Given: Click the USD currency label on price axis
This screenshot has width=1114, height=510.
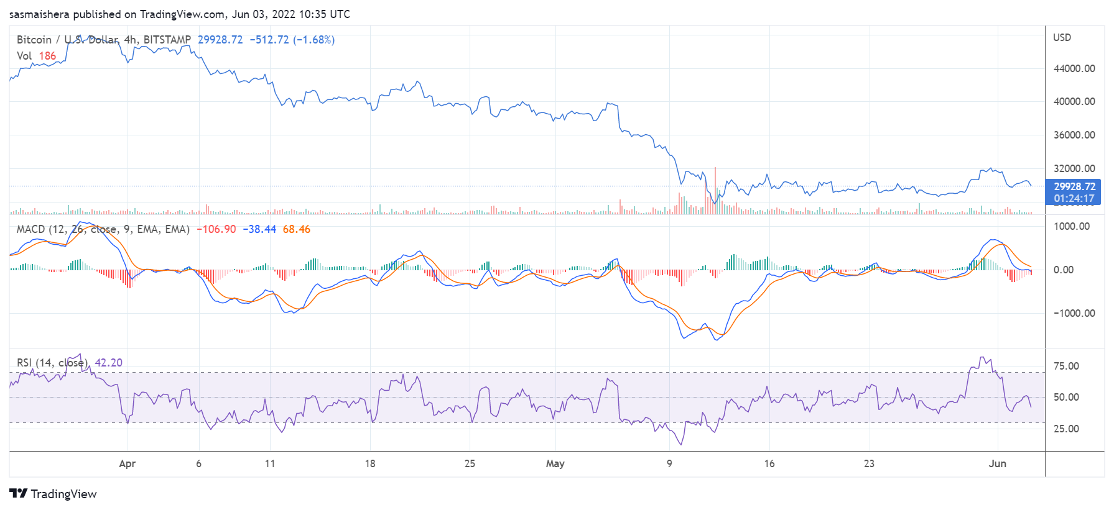Looking at the screenshot, I should click(x=1062, y=37).
